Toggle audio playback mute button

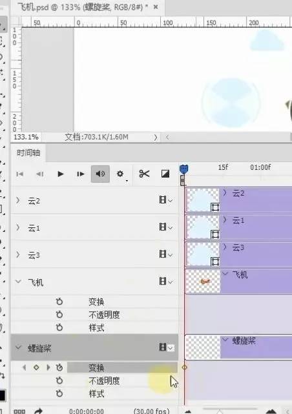point(100,174)
